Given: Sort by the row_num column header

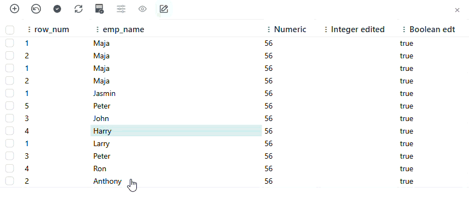Looking at the screenshot, I should click(x=52, y=29).
